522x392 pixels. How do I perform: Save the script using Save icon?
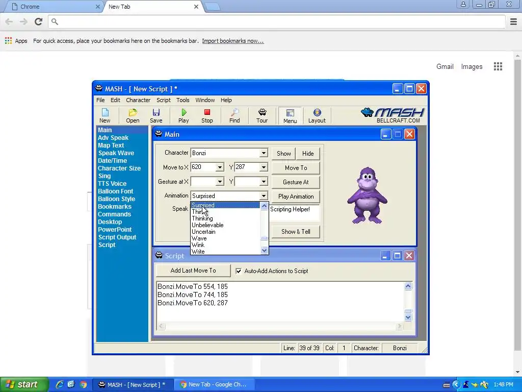click(x=156, y=116)
